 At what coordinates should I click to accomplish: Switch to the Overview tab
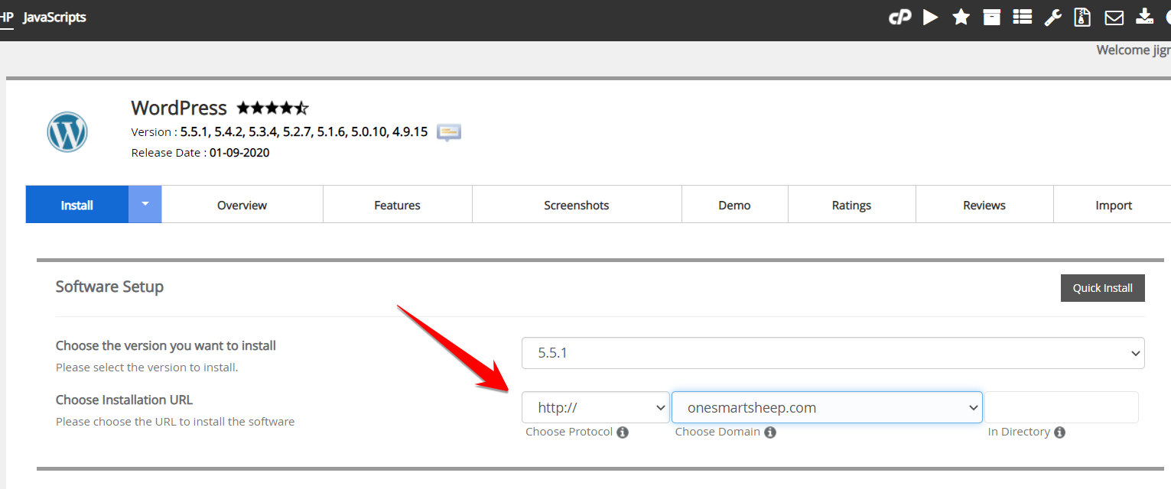242,205
